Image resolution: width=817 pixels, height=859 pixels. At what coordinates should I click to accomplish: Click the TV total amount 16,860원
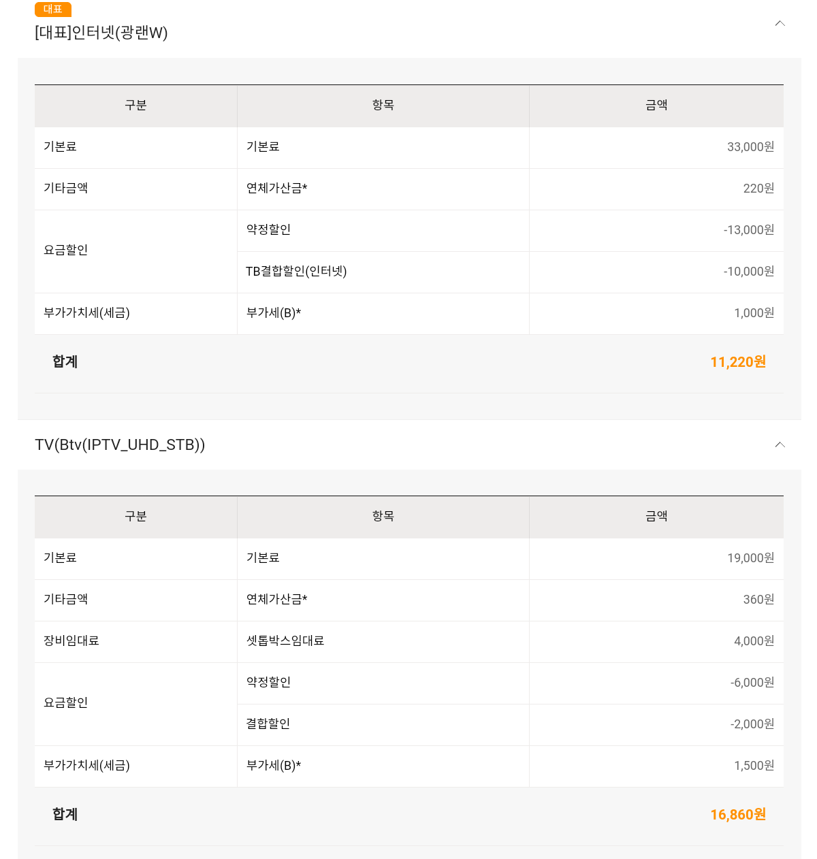(x=738, y=815)
